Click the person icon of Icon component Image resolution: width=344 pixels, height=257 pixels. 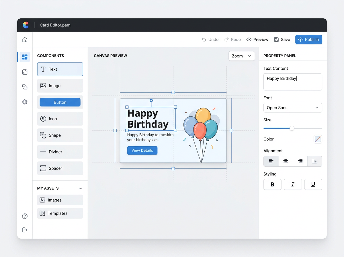(43, 119)
